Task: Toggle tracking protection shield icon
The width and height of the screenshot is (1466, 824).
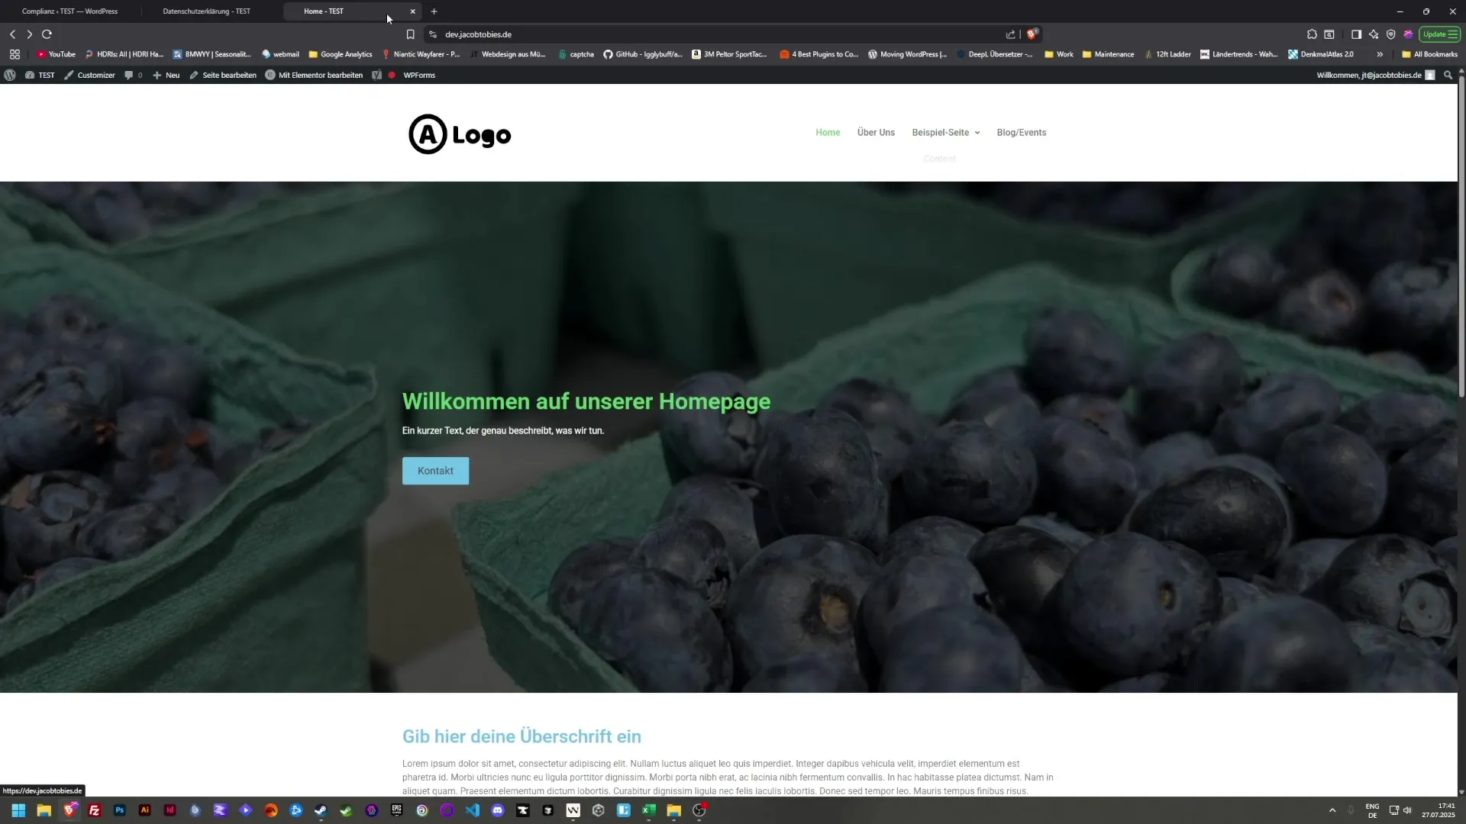Action: point(1391,34)
